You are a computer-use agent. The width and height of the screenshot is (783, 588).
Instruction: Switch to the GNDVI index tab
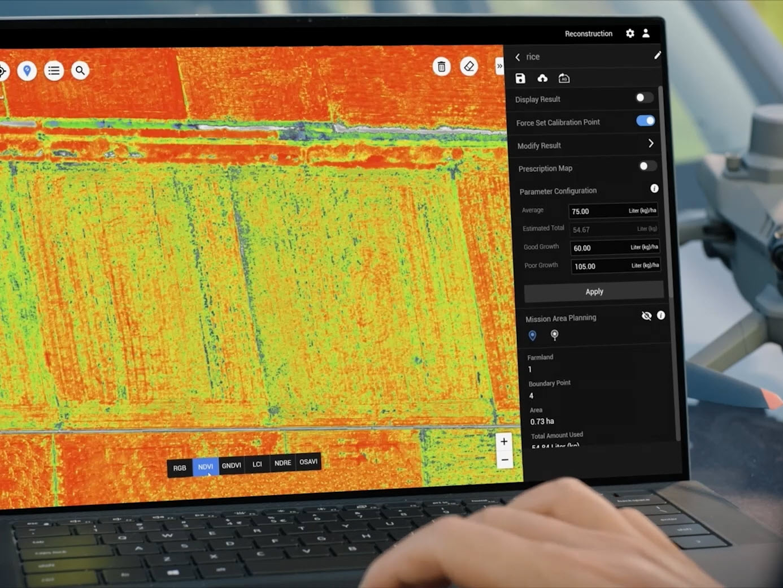231,466
